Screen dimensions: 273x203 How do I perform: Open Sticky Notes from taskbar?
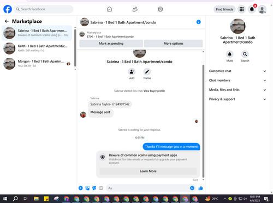click(46, 199)
